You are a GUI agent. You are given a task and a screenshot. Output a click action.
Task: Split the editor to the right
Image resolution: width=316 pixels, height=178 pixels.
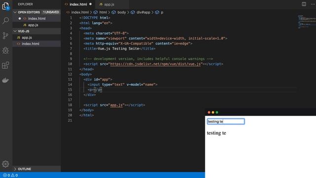[304, 4]
